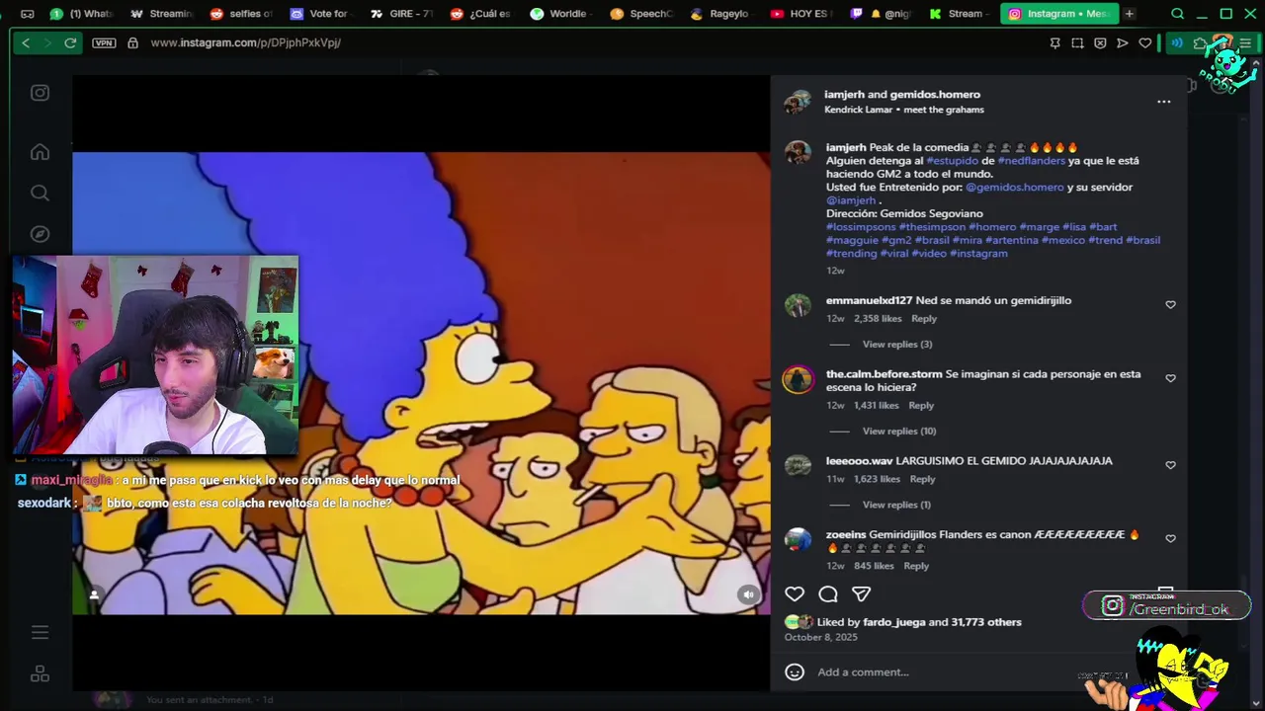
Task: Go back with the browser back arrow
Action: (x=26, y=42)
